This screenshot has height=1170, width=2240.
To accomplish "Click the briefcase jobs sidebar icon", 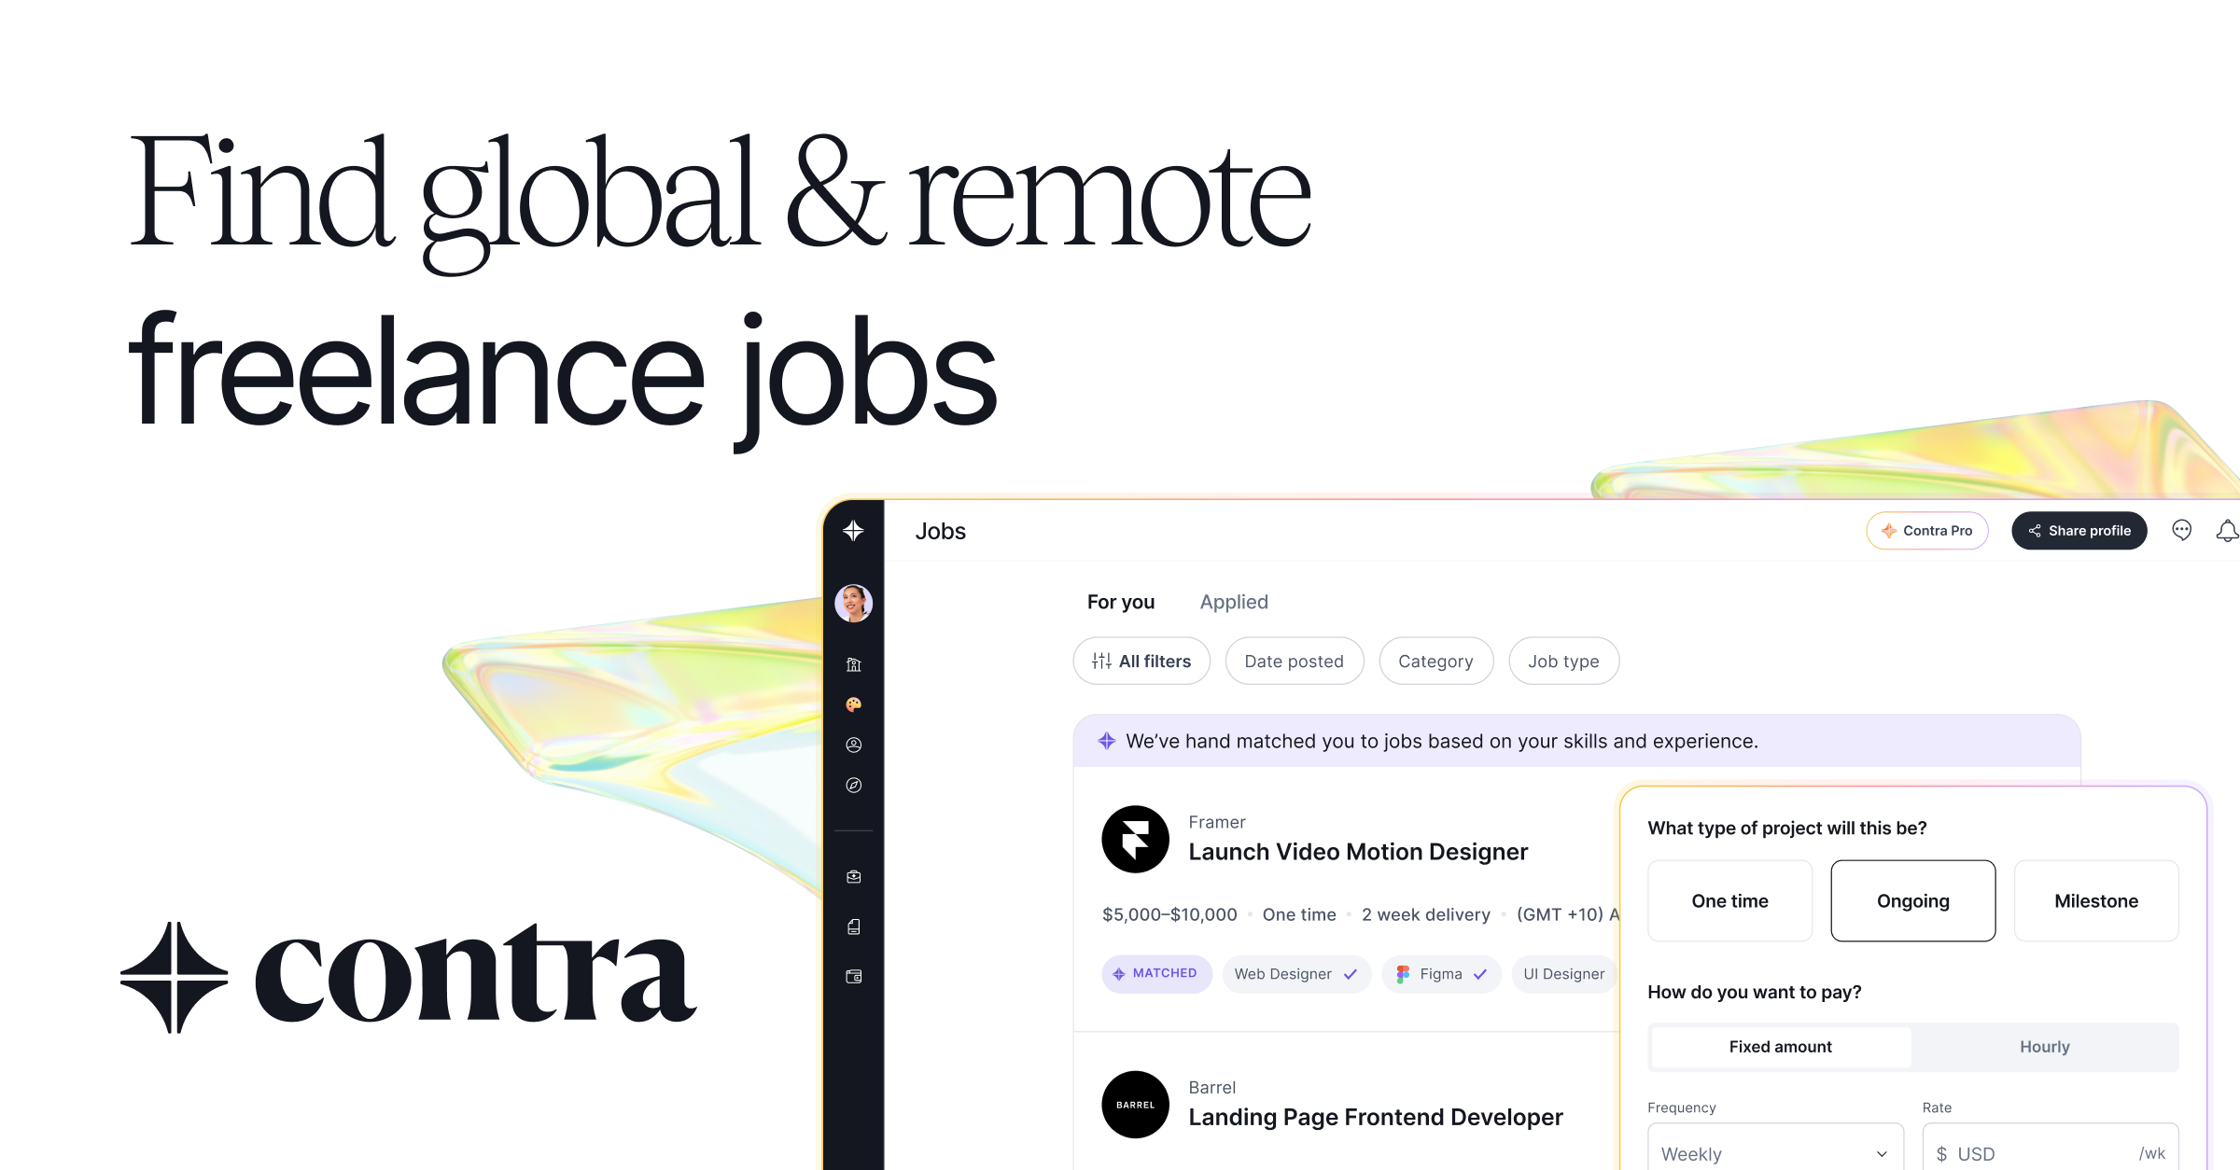I will [853, 877].
